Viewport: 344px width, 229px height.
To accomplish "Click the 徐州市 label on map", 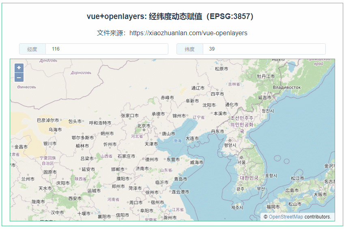I will pos(152,193).
